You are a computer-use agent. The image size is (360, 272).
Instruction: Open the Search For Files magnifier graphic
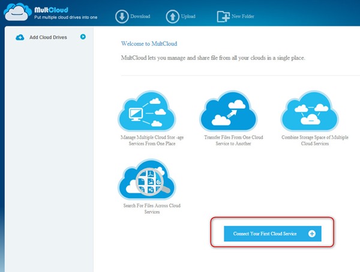148,180
